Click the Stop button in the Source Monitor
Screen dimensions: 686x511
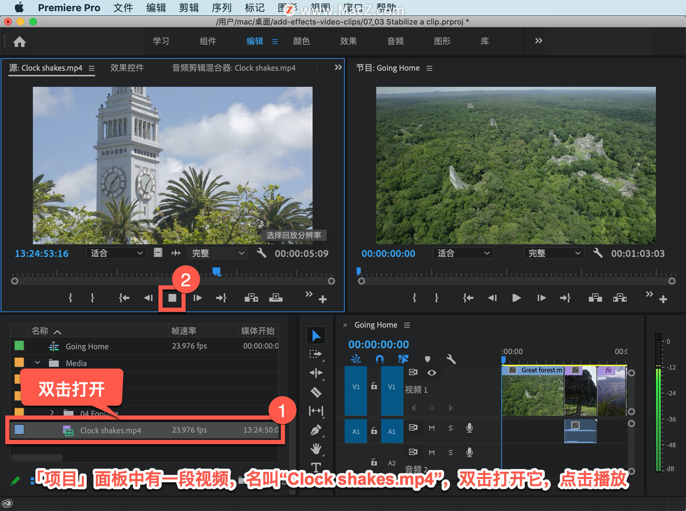[172, 298]
